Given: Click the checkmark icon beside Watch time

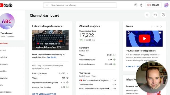Looking at the screenshot, I should [x=114, y=60].
